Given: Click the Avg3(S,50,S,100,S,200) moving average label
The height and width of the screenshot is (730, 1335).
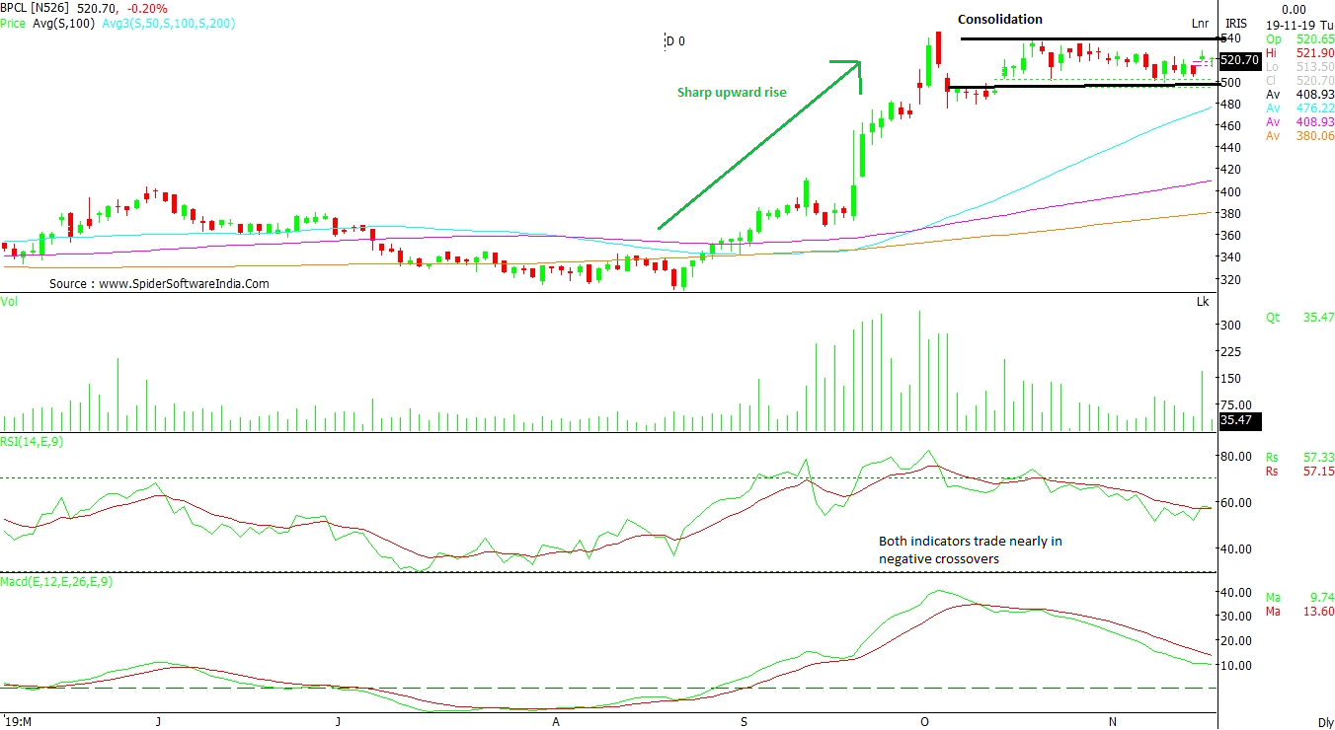Looking at the screenshot, I should (167, 22).
